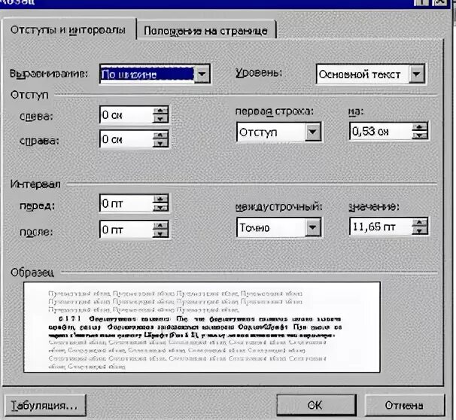Click the справа indent field
Viewport: 456px width, 420px height.
coord(126,139)
